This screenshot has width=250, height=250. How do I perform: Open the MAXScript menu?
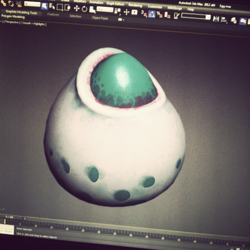tap(175, 8)
